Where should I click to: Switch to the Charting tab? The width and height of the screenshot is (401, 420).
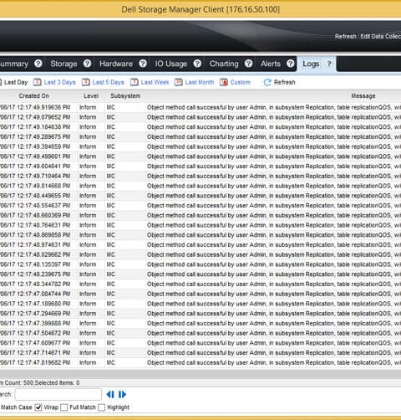point(224,64)
